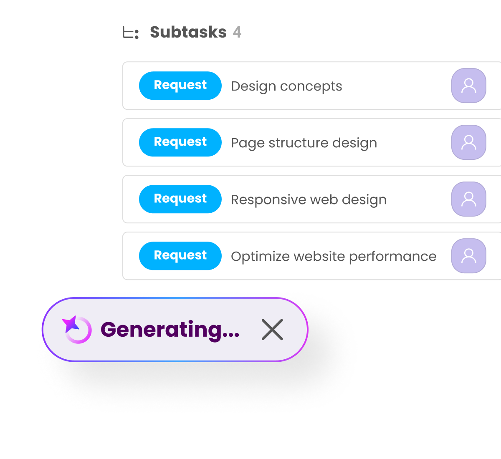Open the Page structure design subtask title
The height and width of the screenshot is (459, 501).
point(304,143)
